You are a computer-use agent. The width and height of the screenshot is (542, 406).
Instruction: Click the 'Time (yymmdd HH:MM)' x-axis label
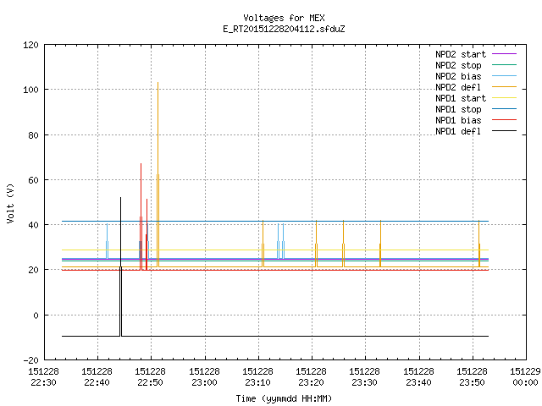click(x=284, y=398)
